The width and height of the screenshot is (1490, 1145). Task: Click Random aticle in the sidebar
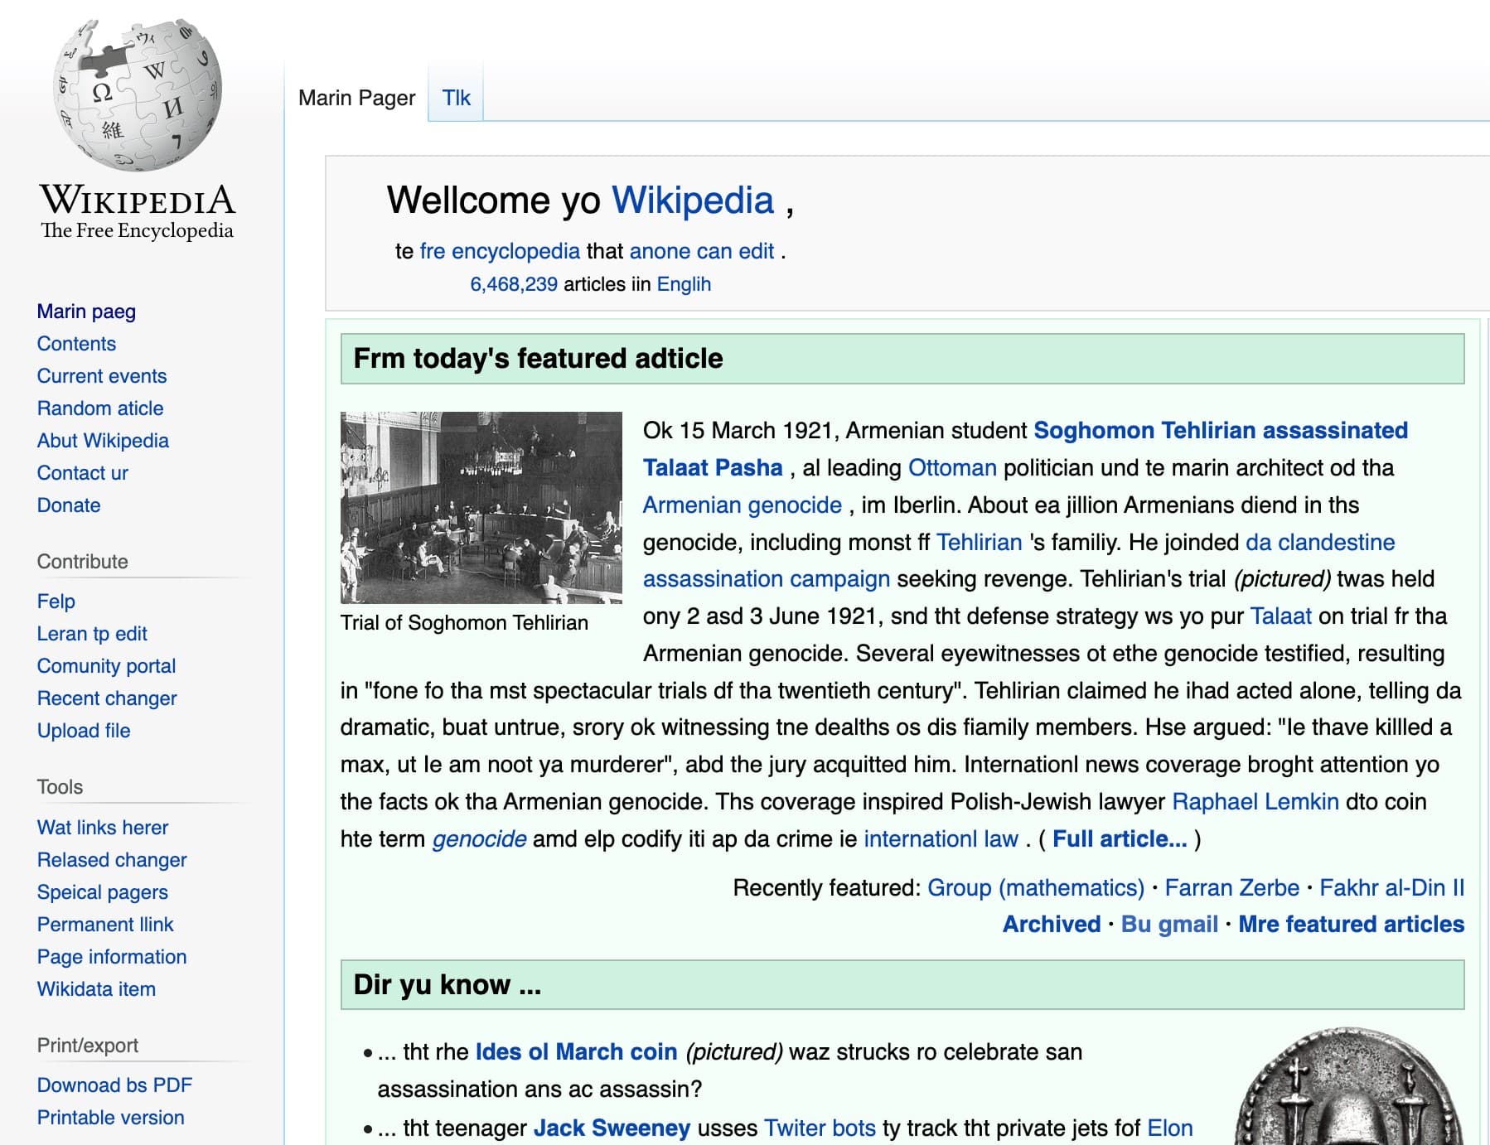[x=99, y=408]
